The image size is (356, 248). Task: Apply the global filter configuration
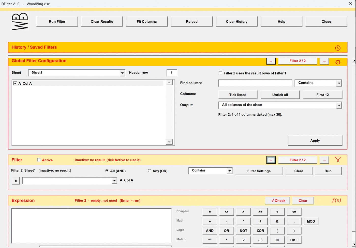pyautogui.click(x=315, y=141)
